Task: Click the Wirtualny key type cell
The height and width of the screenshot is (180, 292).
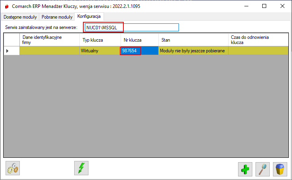Action: coord(100,51)
